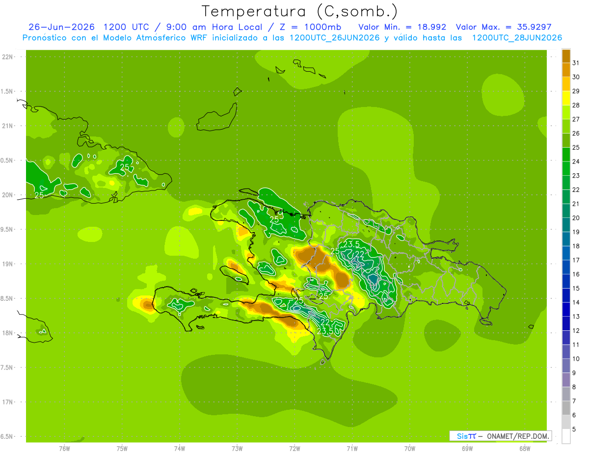
Task: Click the green legend band between 23 and 24
Action: [x=566, y=168]
